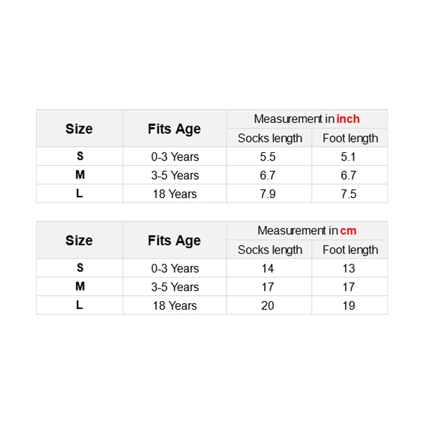424x424 pixels.
Task: Select the 5.5 socks length cell
Action: 268,157
